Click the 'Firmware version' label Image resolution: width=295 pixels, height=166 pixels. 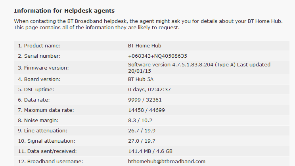43,68
